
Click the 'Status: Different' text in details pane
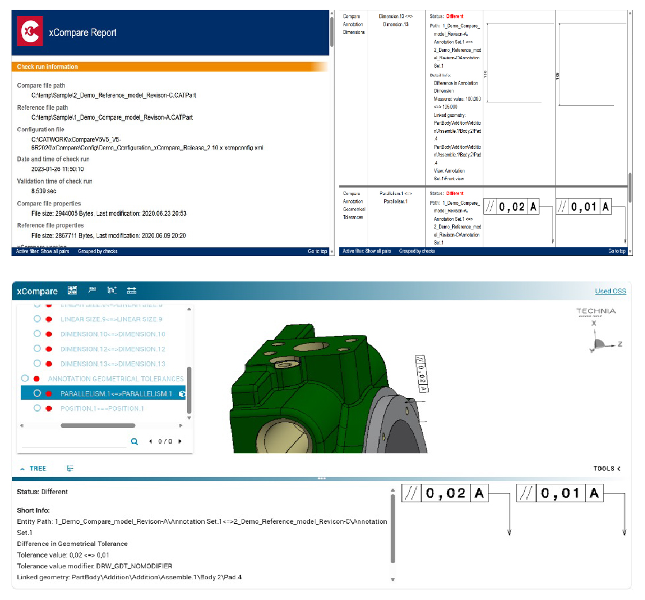click(x=43, y=492)
